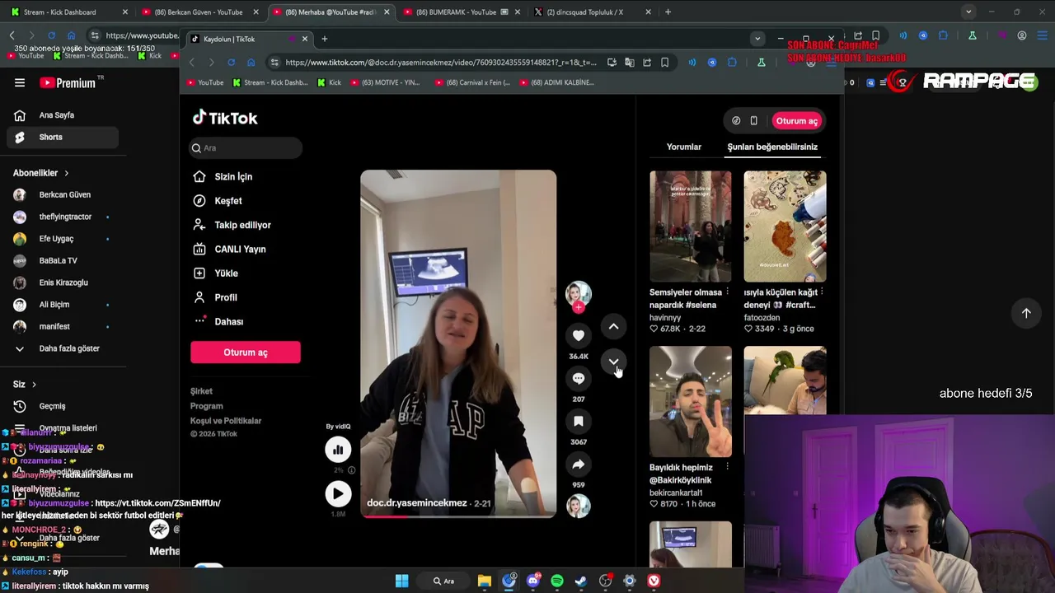Click the TikTok video progress bar
This screenshot has height=593, width=1055.
(458, 516)
